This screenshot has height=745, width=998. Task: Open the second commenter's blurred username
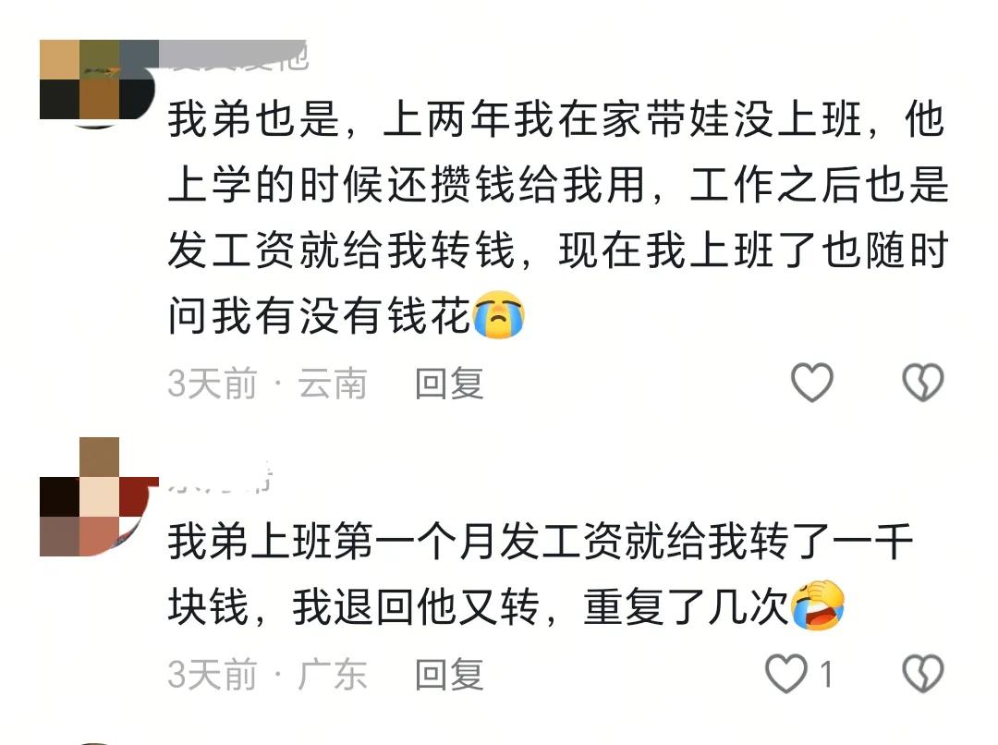point(220,478)
